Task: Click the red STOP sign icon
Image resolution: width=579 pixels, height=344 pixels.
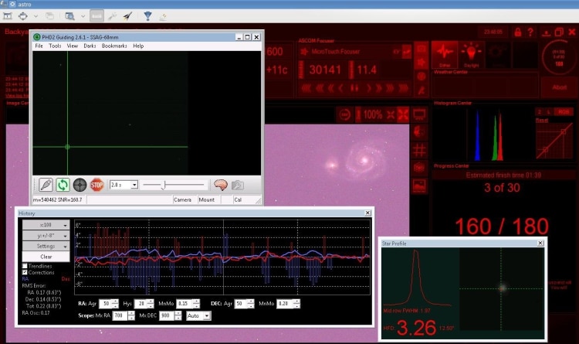Action: (x=96, y=185)
